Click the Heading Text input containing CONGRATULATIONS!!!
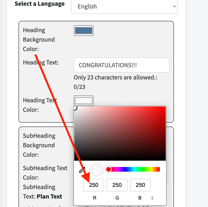Viewport: 208px width, 207px height. [121, 65]
